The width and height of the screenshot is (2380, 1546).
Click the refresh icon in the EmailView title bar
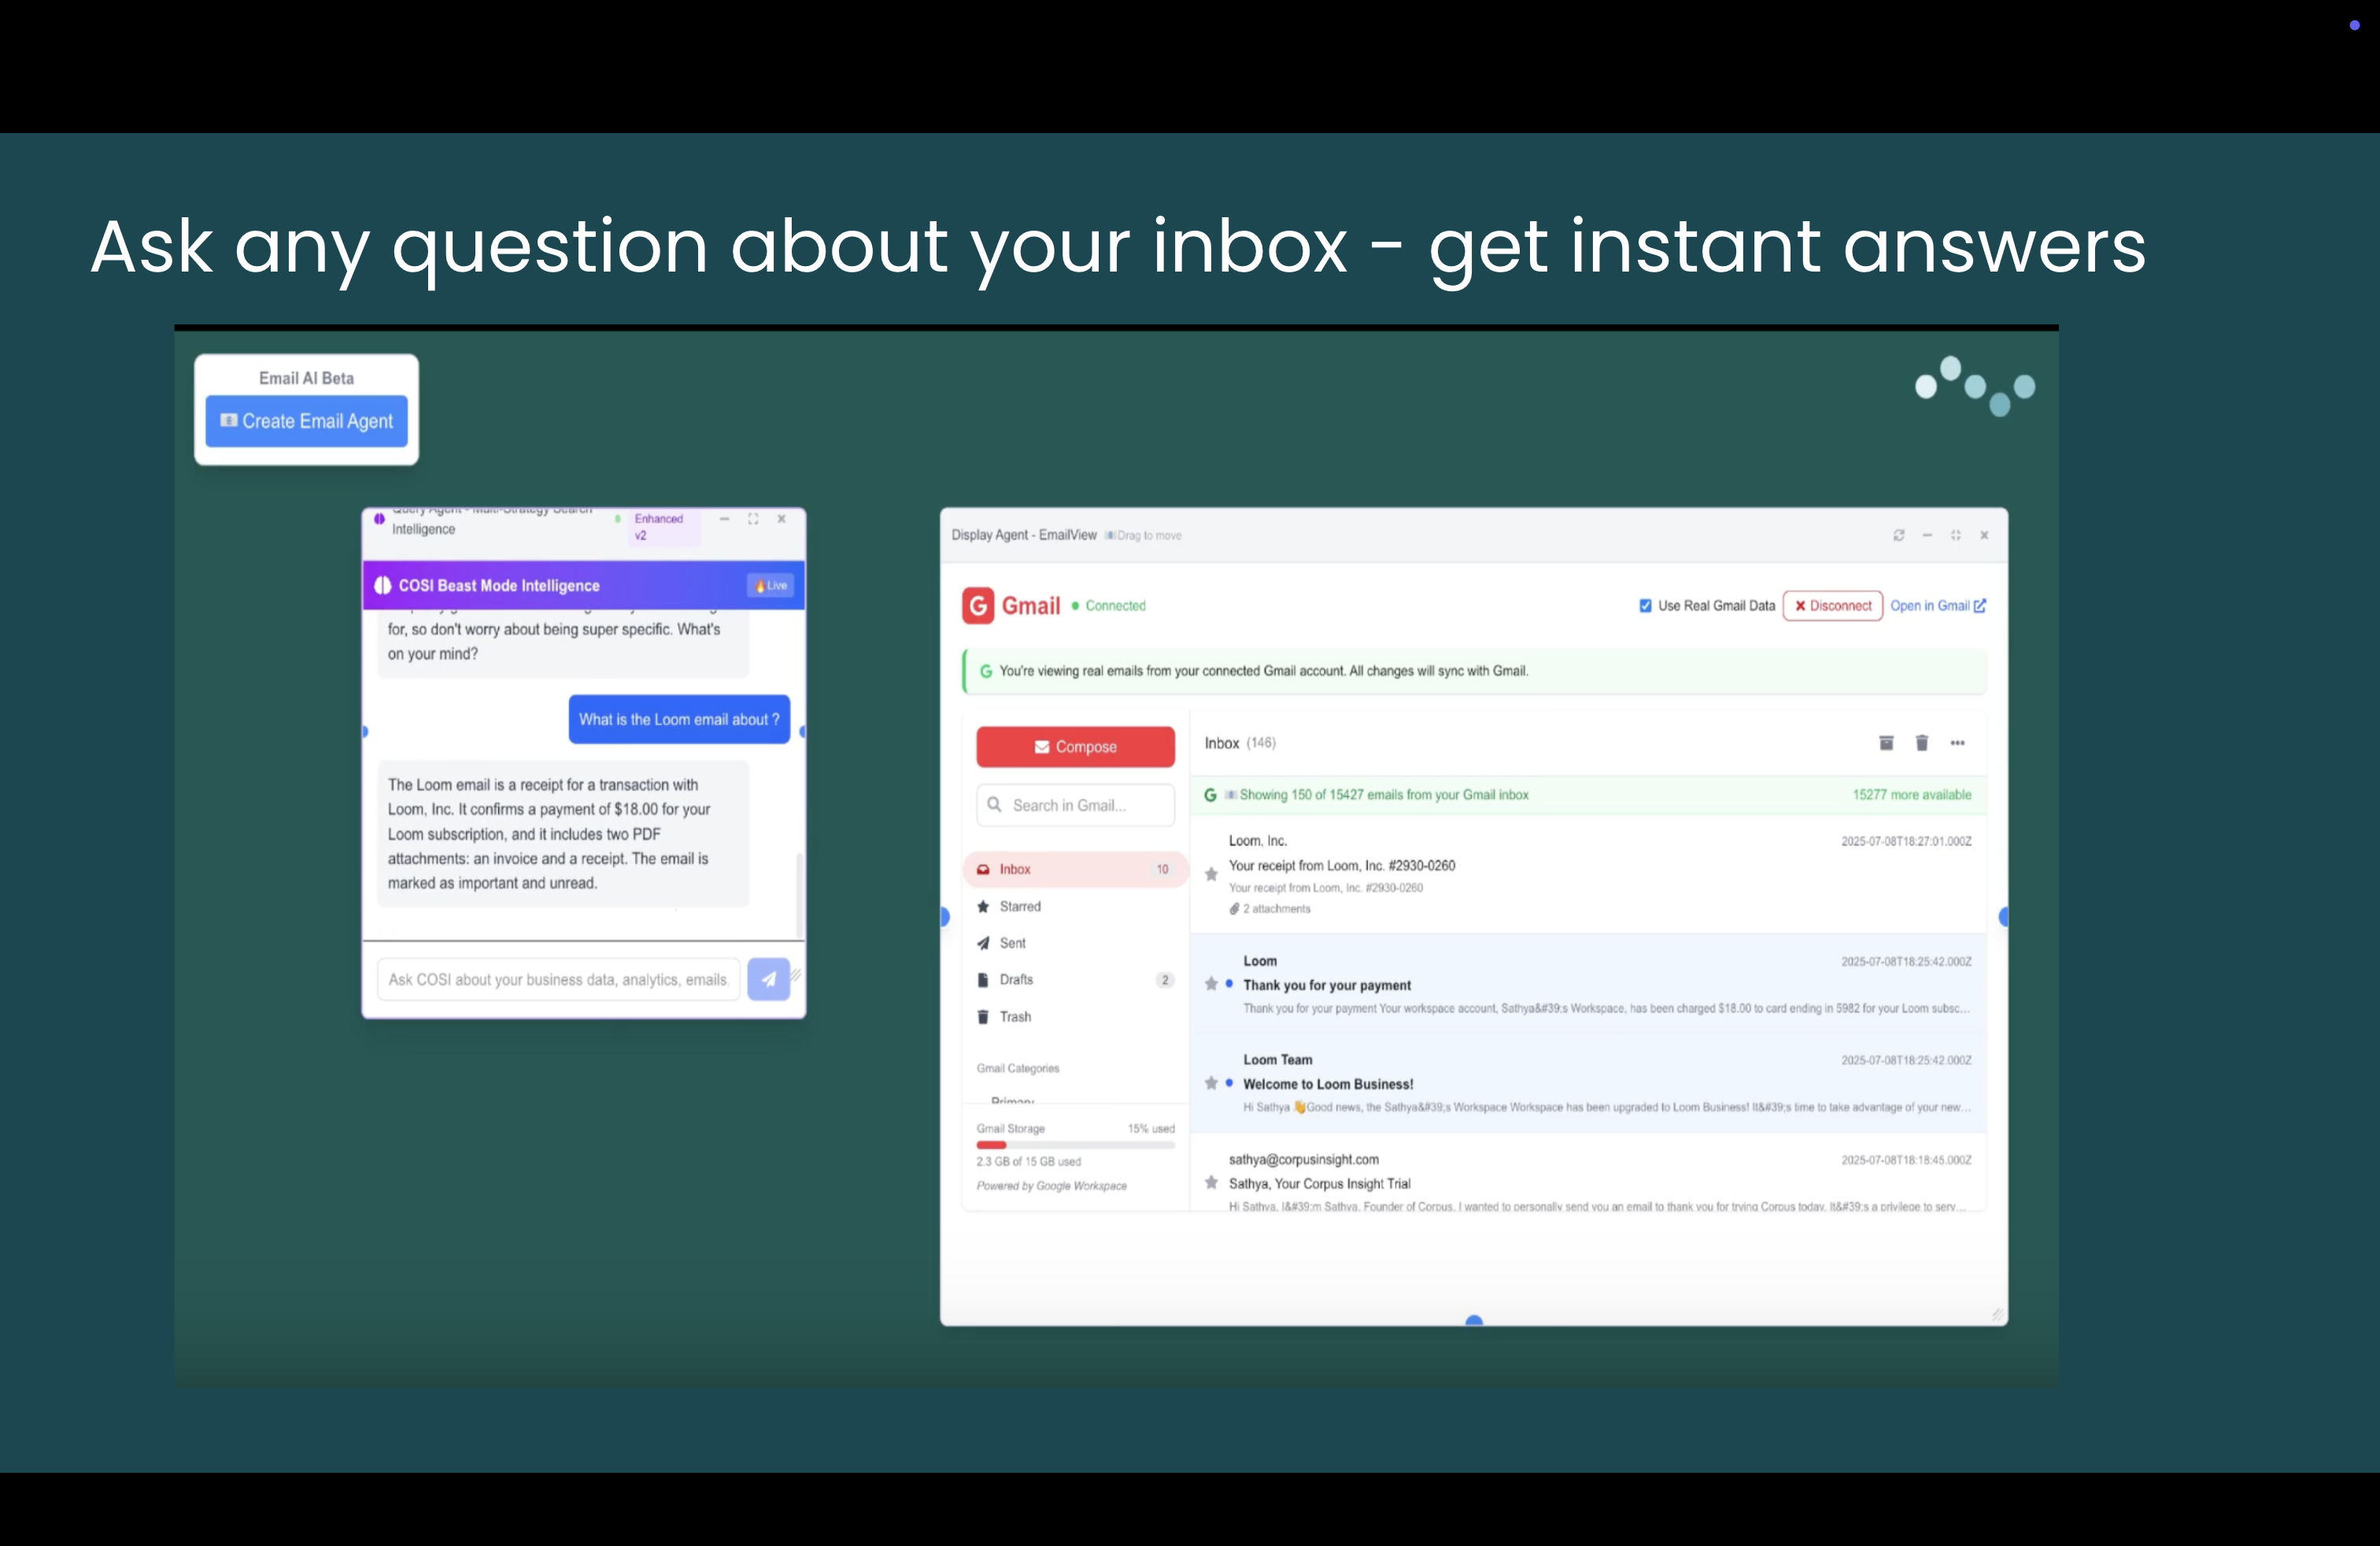coord(1898,535)
